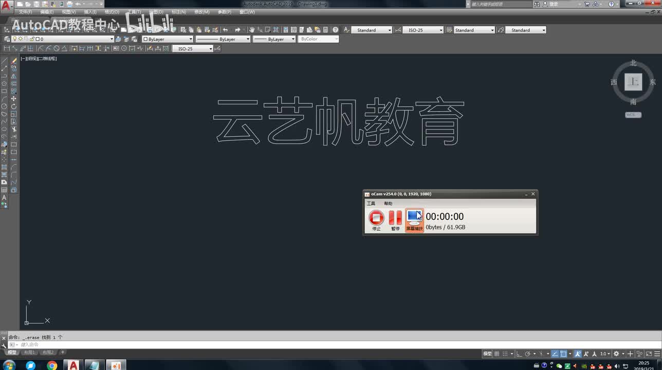Toggle polar tracking in status bar

pyautogui.click(x=528, y=354)
